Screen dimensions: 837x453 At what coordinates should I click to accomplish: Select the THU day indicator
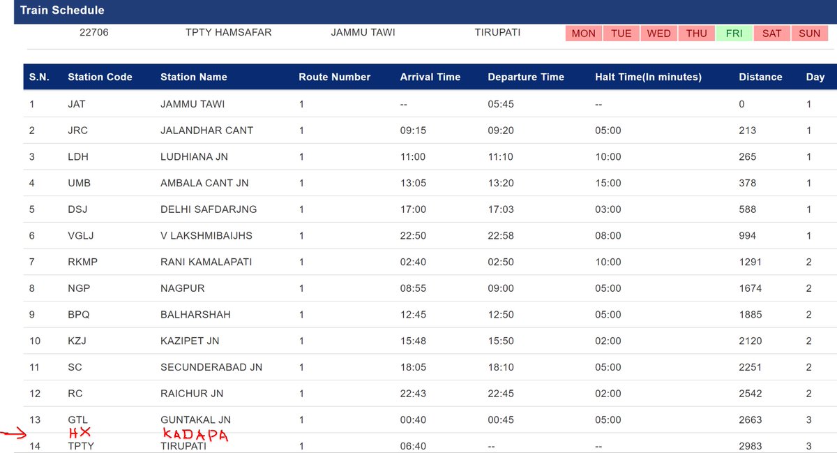[x=696, y=34]
